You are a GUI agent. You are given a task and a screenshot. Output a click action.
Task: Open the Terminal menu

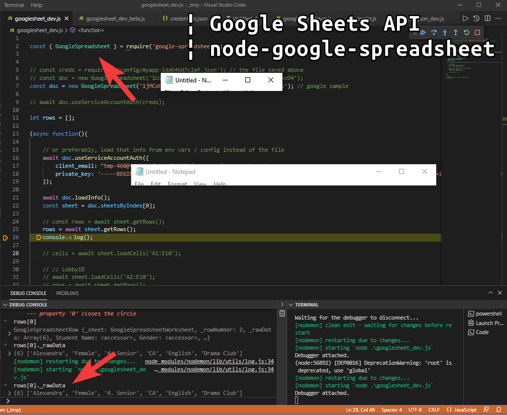point(14,5)
